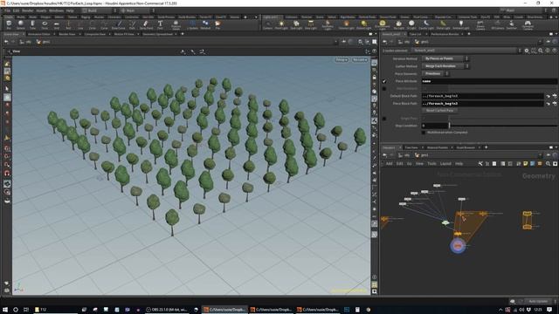Viewport: 559px width, 314px height.
Task: Click geo1 in the network path bar
Action: pos(422,155)
